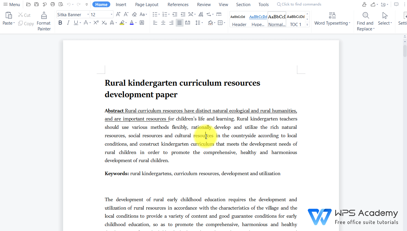This screenshot has width=407, height=231.
Task: Toggle the decrease indent setting
Action: click(x=175, y=14)
